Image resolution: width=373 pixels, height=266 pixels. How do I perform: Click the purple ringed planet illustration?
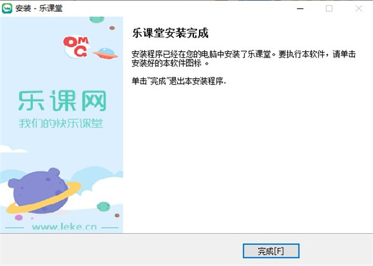(x=43, y=191)
